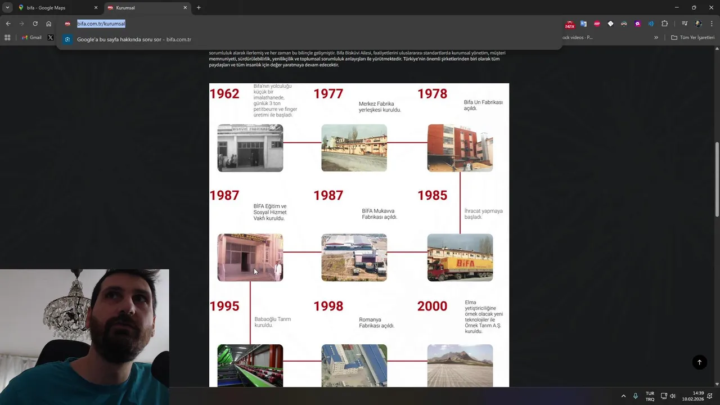Screen dimensions: 720x405
Task: Open the 14:39 clock and calendar
Action: click(x=693, y=396)
